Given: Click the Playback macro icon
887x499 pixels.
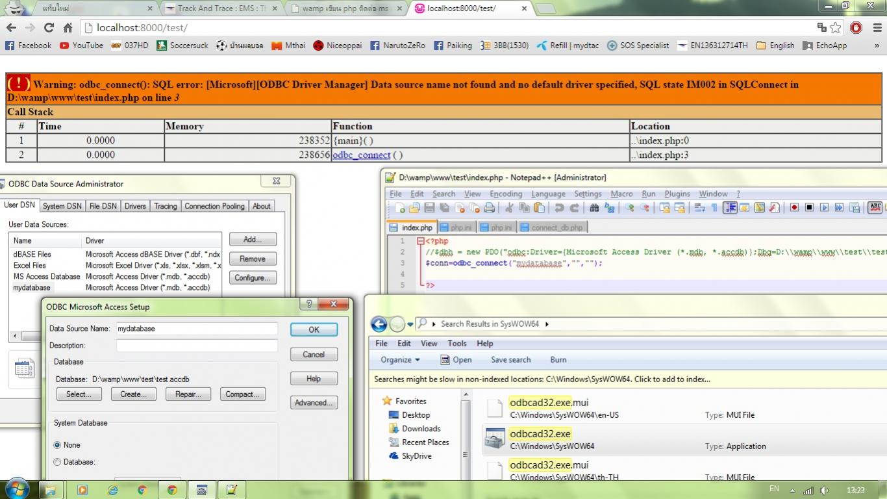Looking at the screenshot, I should 825,208.
